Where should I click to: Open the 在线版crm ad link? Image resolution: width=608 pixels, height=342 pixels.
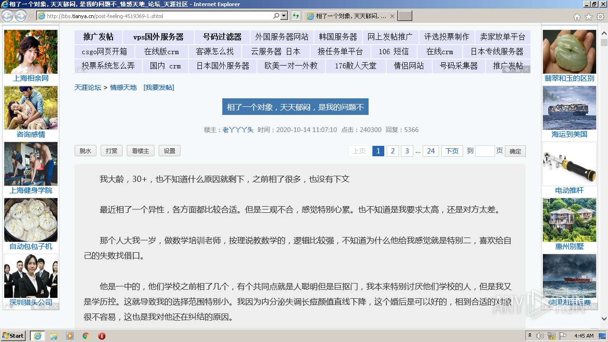[161, 51]
